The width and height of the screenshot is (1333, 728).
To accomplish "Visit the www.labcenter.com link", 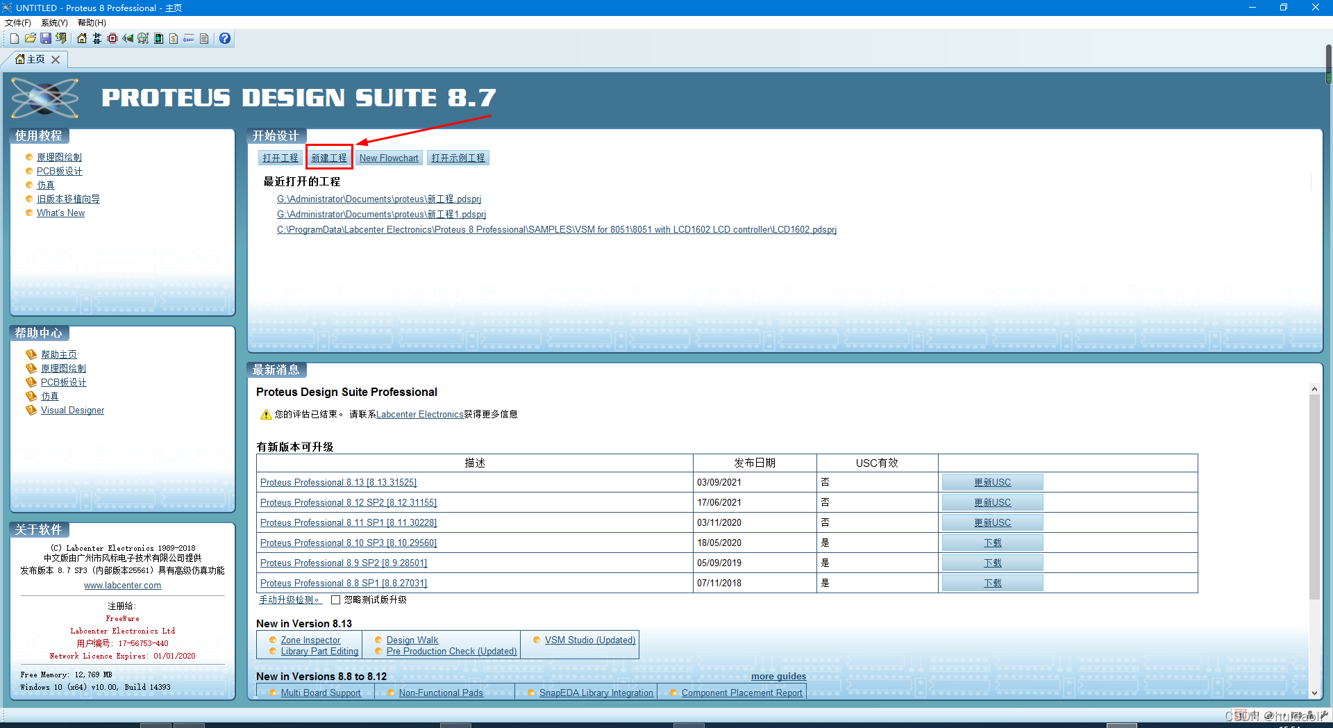I will pos(123,586).
